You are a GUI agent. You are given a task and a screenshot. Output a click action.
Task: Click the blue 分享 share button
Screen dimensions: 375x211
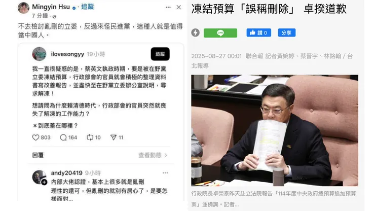(x=286, y=33)
